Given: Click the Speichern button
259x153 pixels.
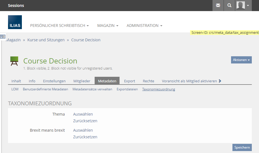Looking at the screenshot, I should click(x=242, y=147).
